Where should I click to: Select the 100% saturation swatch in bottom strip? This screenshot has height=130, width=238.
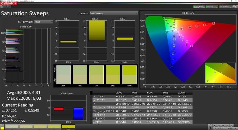(68, 127)
